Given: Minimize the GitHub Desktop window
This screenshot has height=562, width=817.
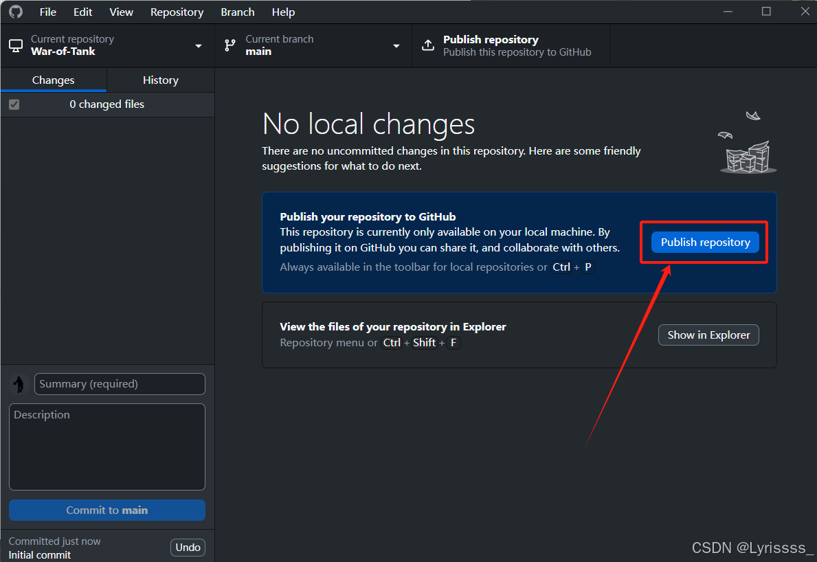Looking at the screenshot, I should point(728,12).
